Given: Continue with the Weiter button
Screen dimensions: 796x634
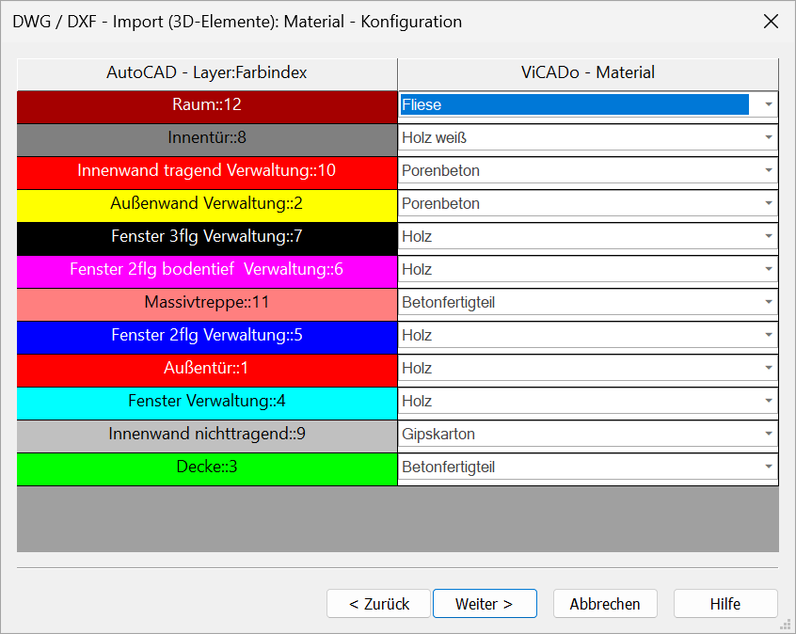Looking at the screenshot, I should 485,604.
